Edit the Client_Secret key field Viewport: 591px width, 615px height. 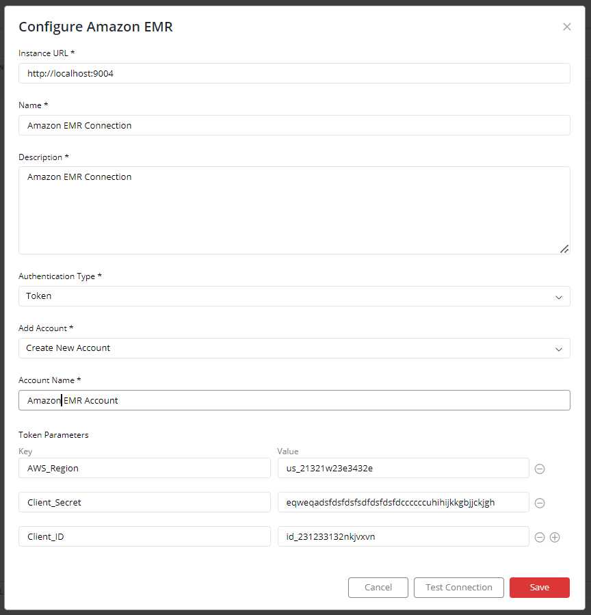pyautogui.click(x=144, y=502)
